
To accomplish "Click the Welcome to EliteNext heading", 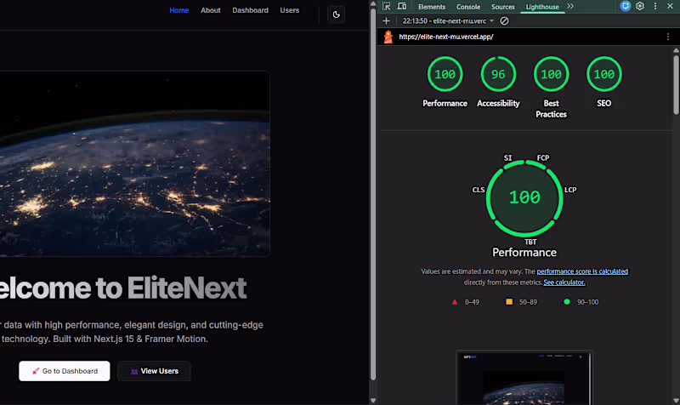I will coord(123,288).
